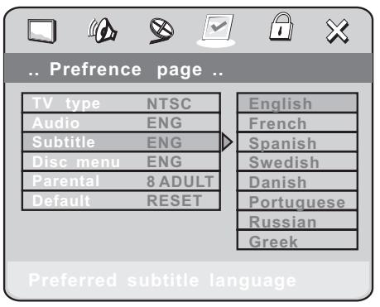Select the Audio ENG row
The width and height of the screenshot is (380, 307).
[x=121, y=122]
